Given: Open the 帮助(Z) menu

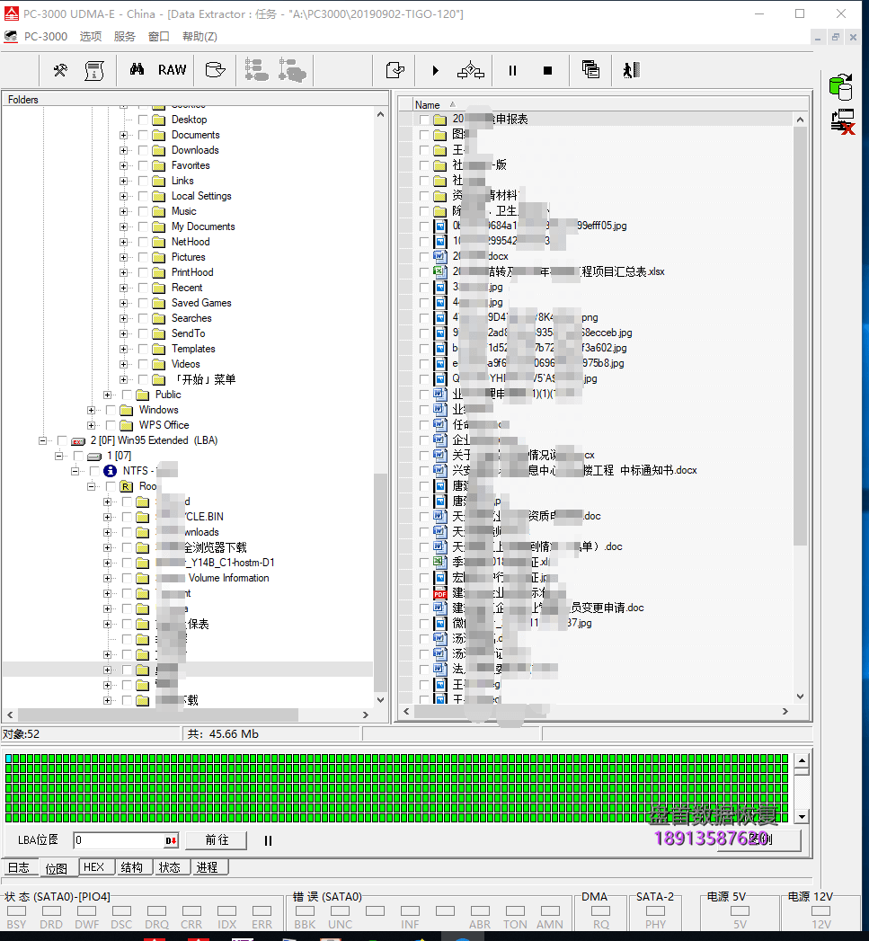Looking at the screenshot, I should (x=200, y=37).
